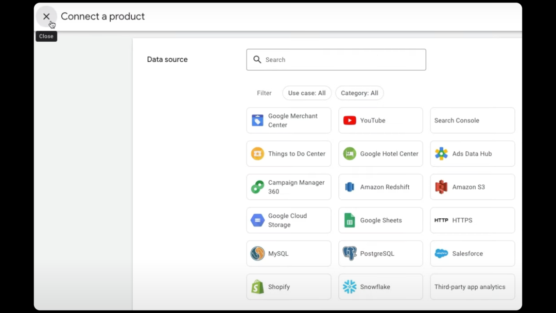Click the Google Sheets label
Image resolution: width=556 pixels, height=313 pixels.
pos(381,220)
